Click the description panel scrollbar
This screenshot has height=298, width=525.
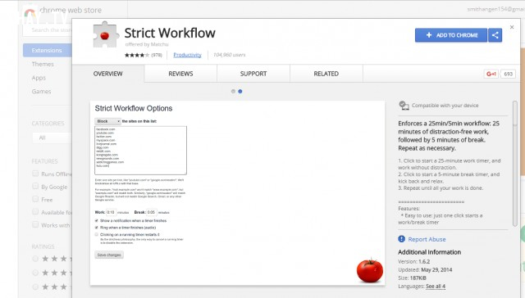point(515,164)
